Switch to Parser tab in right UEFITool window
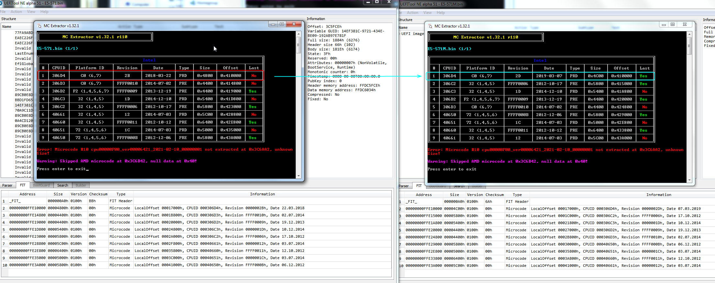 point(404,186)
